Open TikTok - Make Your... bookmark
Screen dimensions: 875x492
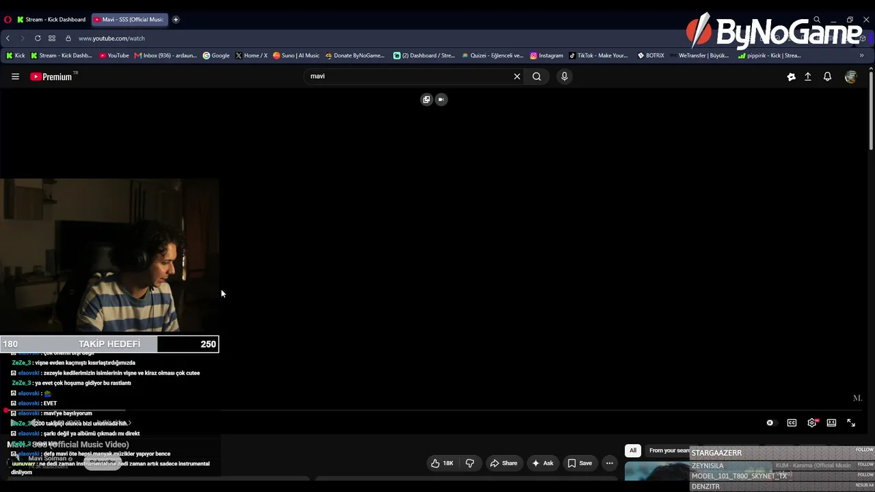coord(598,56)
